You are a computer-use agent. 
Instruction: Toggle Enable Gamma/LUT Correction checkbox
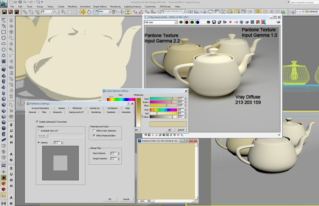coord(37,122)
